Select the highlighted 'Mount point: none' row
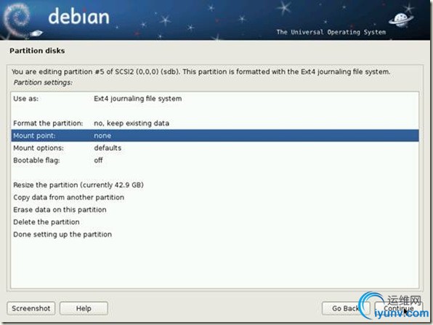 [x=215, y=136]
